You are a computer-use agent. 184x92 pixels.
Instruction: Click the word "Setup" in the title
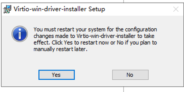coord(97,9)
